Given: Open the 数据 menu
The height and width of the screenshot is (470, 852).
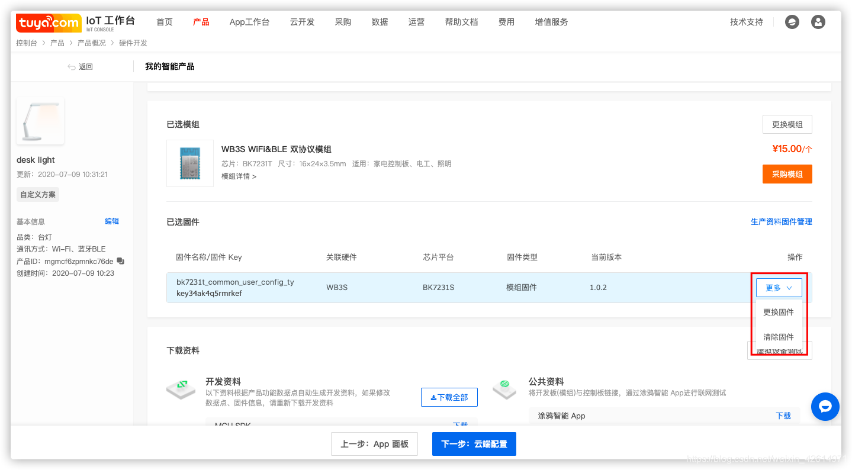Looking at the screenshot, I should click(380, 22).
